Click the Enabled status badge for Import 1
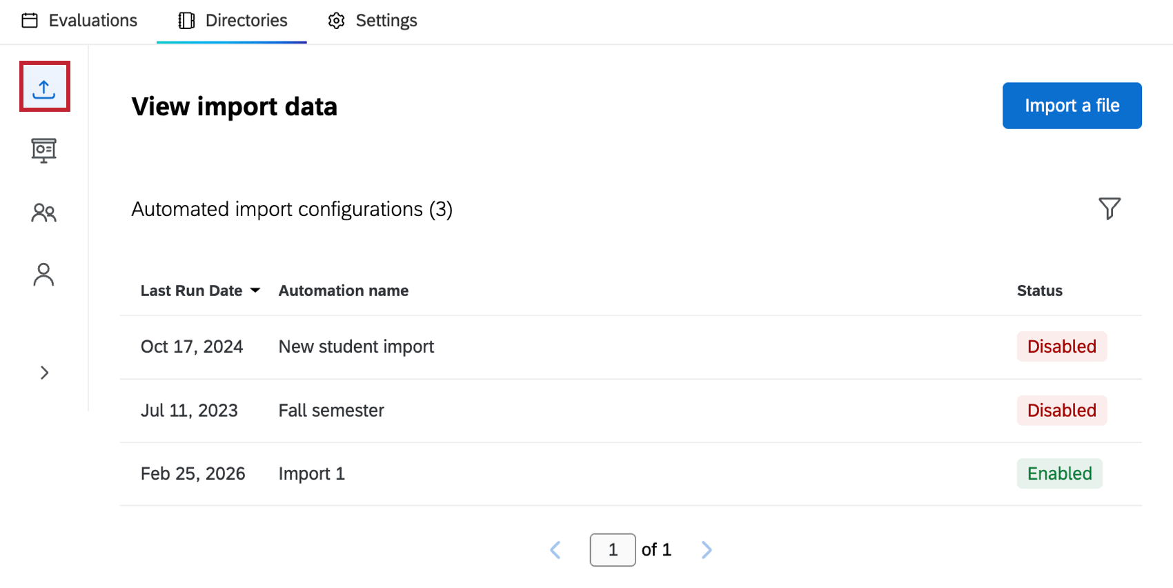Screen dimensions: 1173x588 pos(1059,473)
